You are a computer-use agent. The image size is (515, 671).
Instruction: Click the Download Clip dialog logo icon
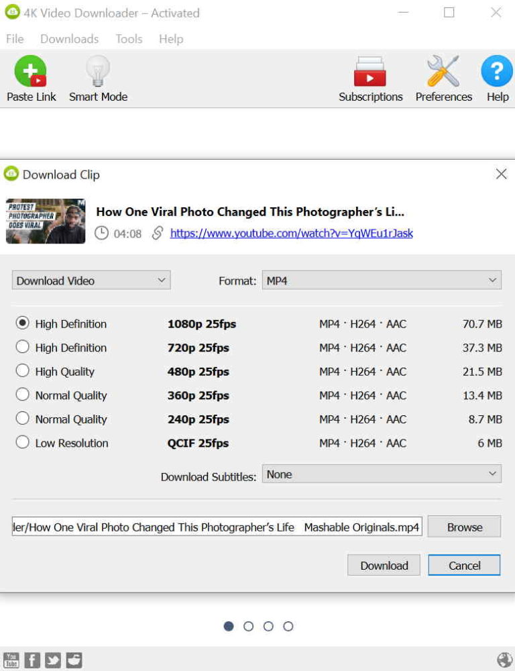tap(11, 174)
